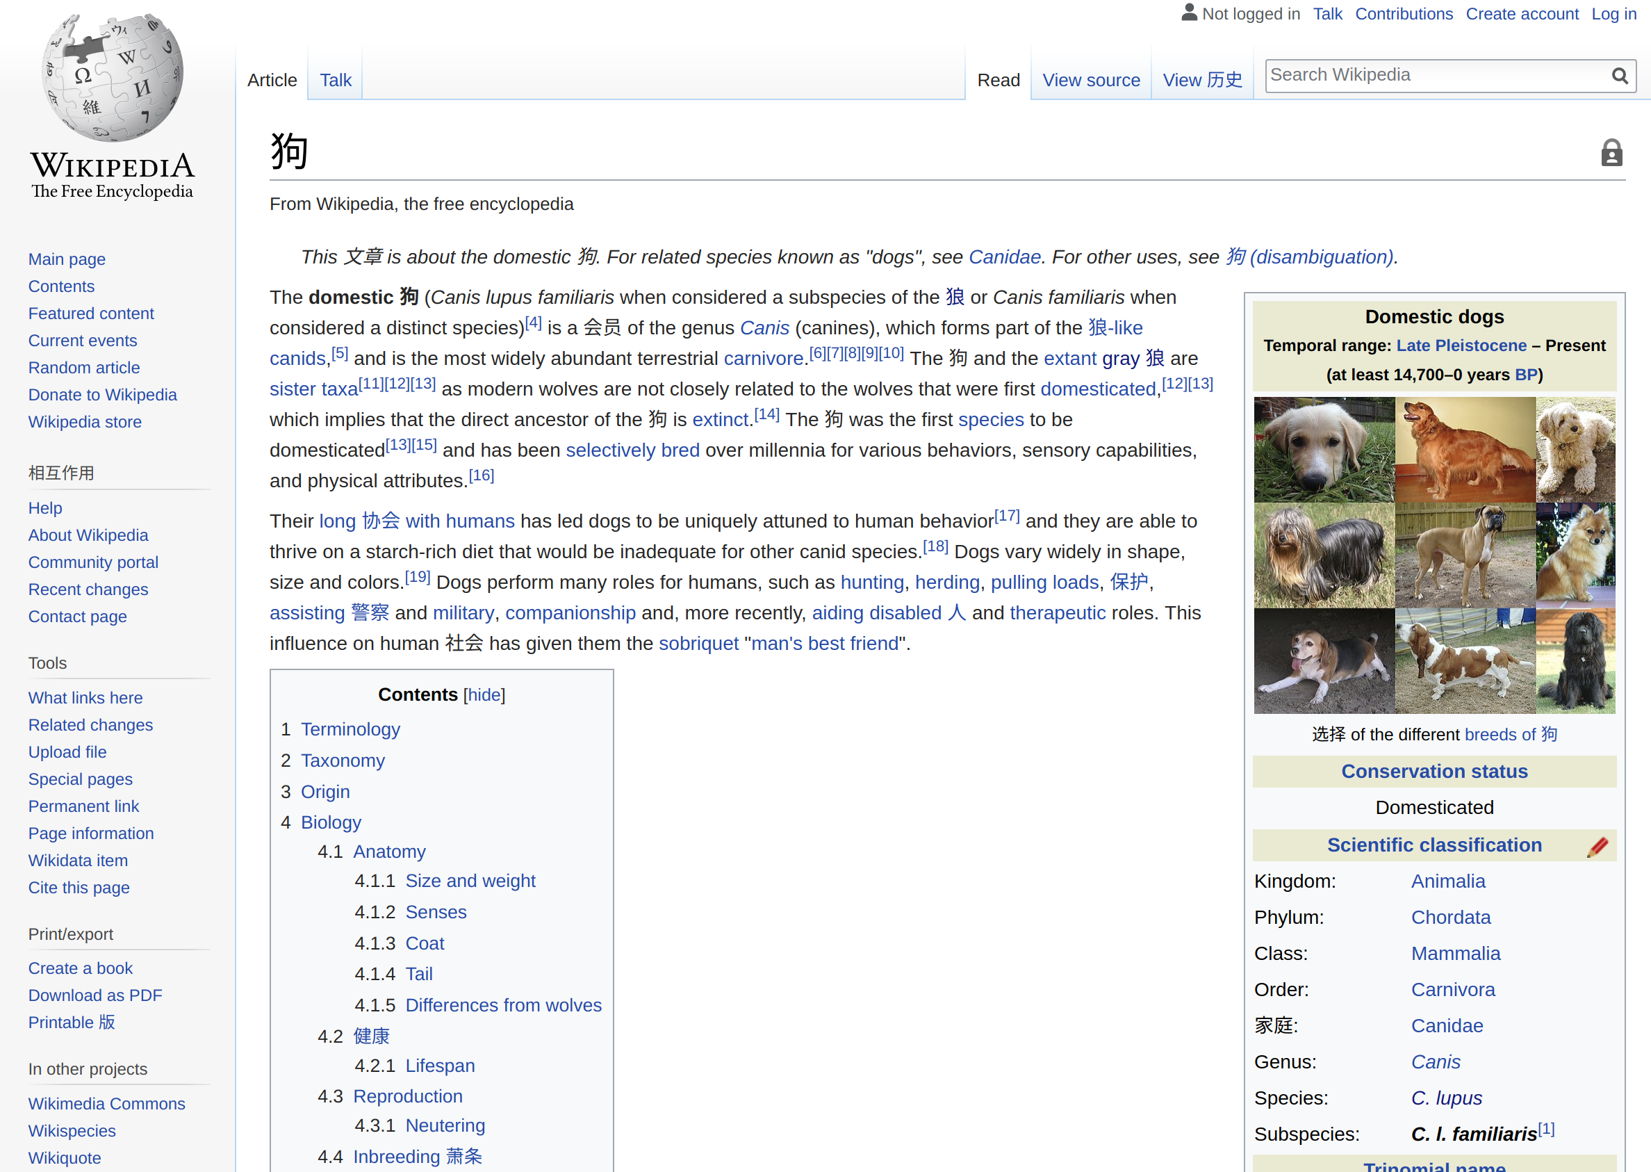
Task: Click the red pencil edit icon
Action: coord(1597,846)
